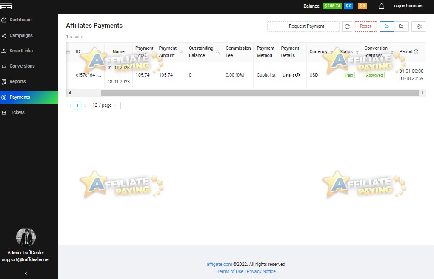Viewport: 434px width, 279px height.
Task: Open Privacy Notice link
Action: click(261, 271)
